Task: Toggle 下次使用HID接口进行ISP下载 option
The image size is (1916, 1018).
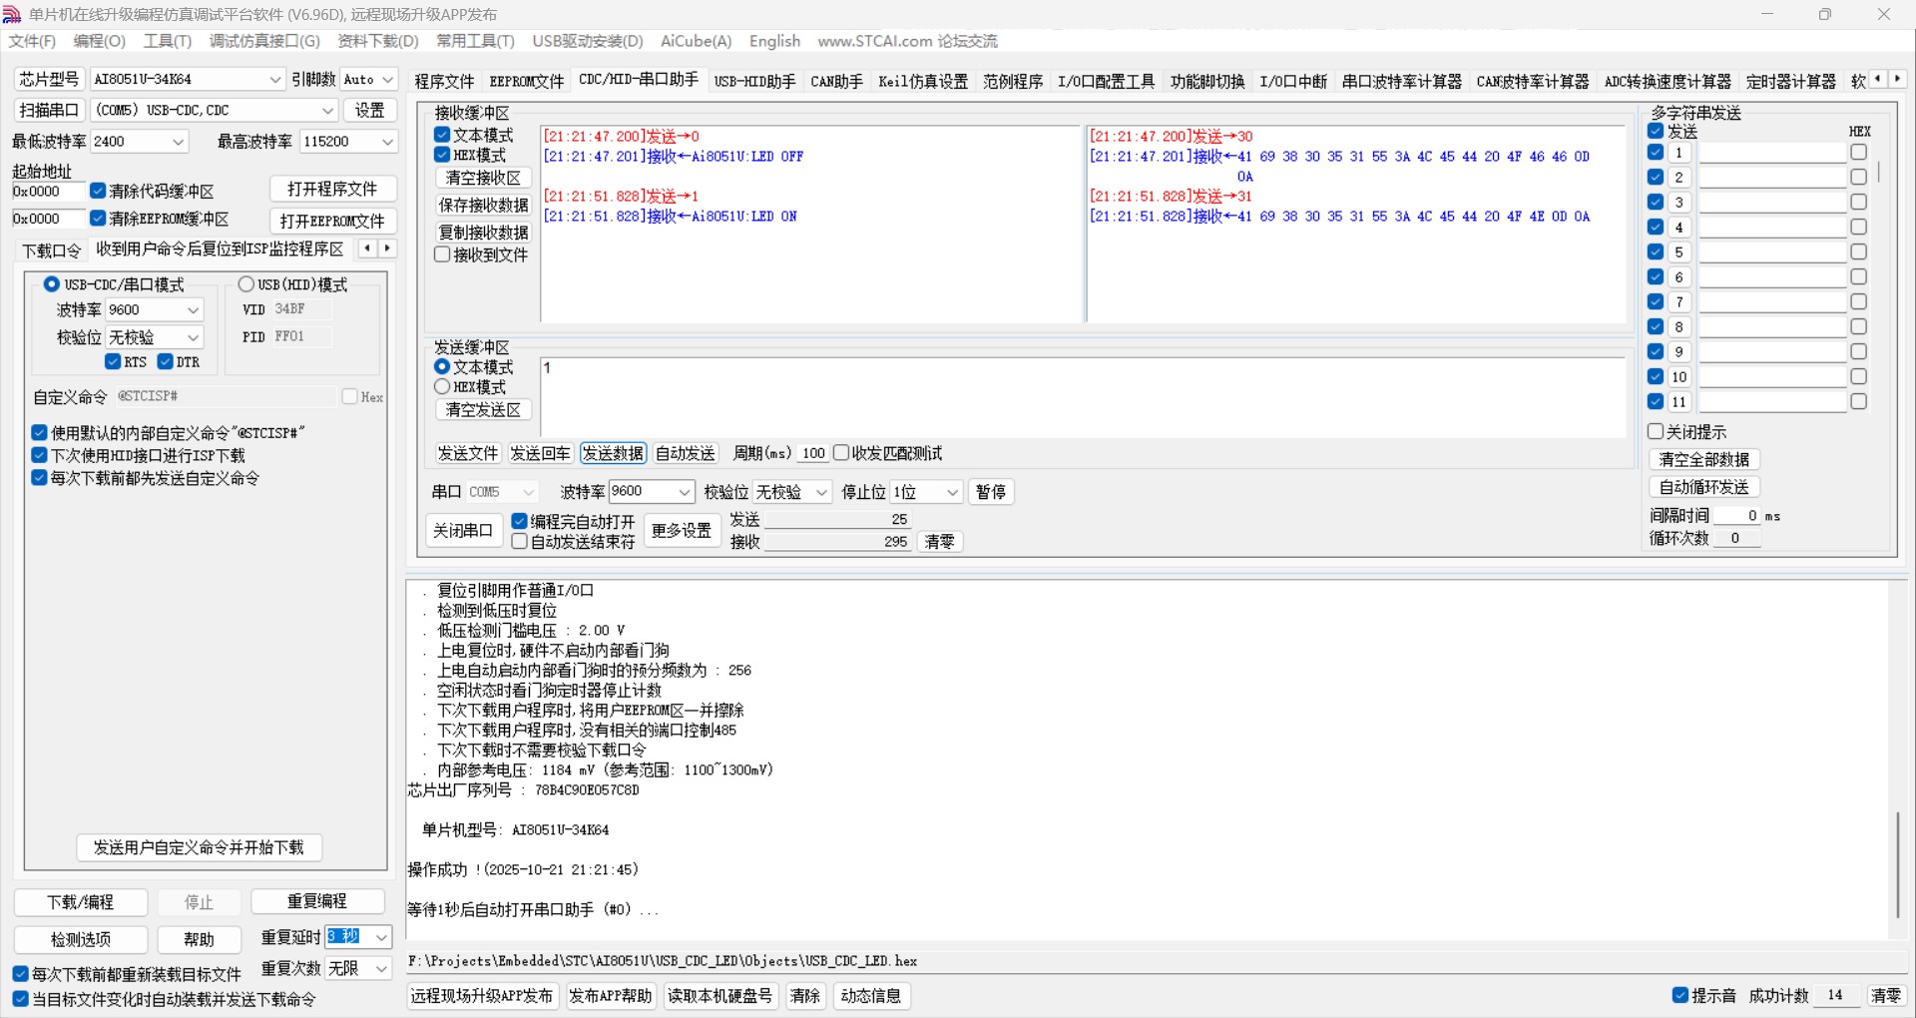Action: (40, 455)
